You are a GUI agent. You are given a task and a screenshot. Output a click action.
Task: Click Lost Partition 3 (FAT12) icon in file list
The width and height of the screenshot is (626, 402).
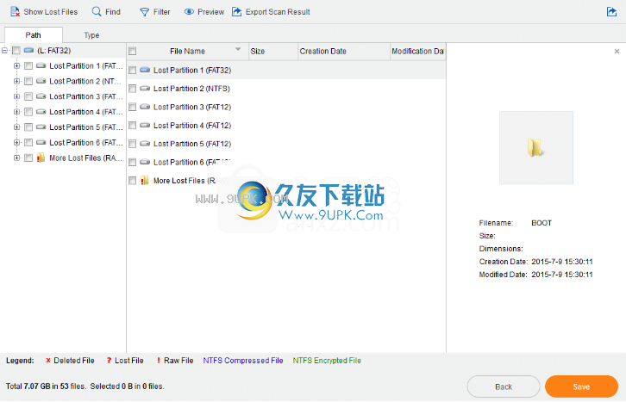(x=145, y=107)
